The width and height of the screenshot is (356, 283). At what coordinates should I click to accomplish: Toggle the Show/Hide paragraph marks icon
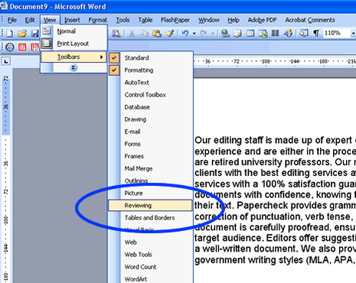click(316, 33)
